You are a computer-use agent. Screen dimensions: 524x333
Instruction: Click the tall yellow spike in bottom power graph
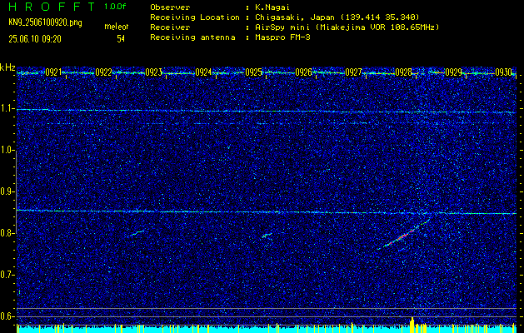(412, 325)
